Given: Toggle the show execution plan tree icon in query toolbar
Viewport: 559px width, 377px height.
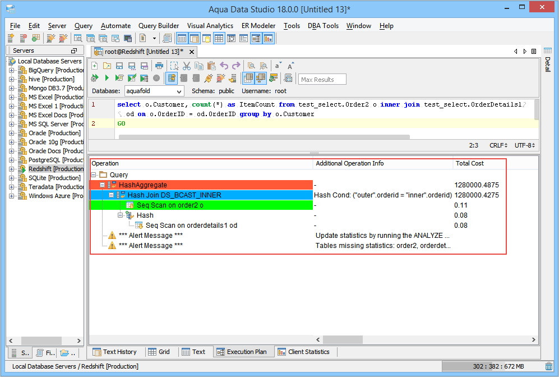Looking at the screenshot, I should tap(261, 78).
